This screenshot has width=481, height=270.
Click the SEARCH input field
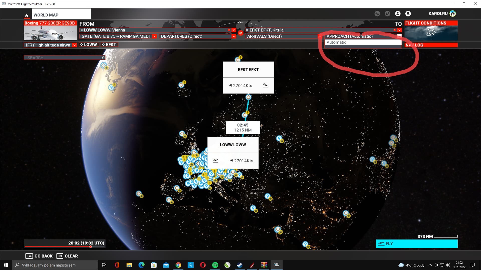click(64, 58)
